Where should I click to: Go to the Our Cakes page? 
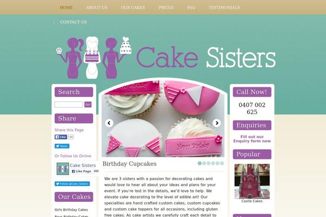coord(133,8)
